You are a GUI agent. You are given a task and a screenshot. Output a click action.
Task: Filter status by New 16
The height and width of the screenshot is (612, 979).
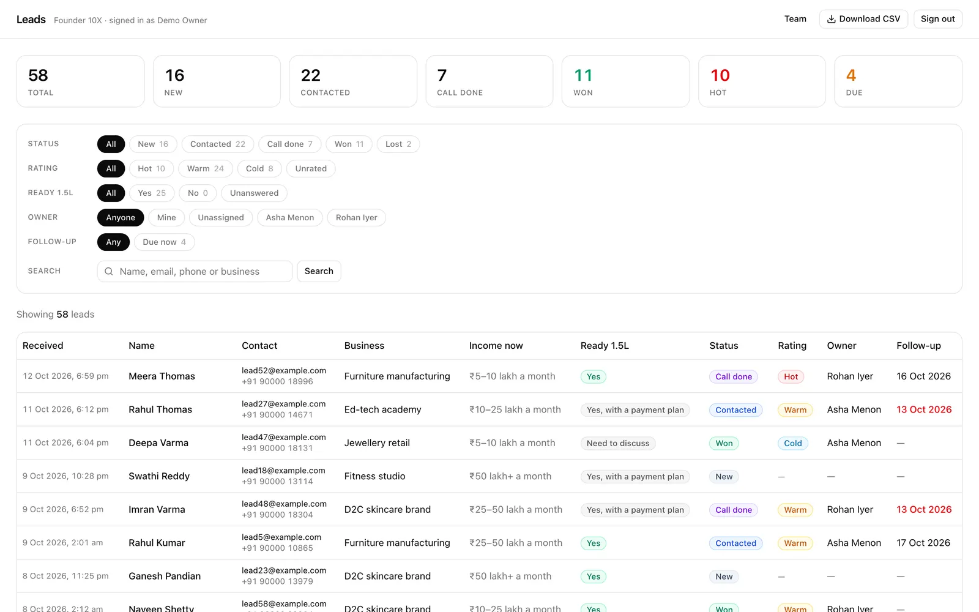153,144
